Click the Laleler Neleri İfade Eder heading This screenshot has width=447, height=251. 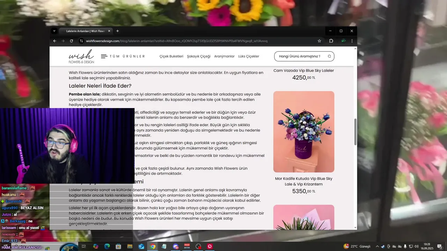click(x=100, y=86)
